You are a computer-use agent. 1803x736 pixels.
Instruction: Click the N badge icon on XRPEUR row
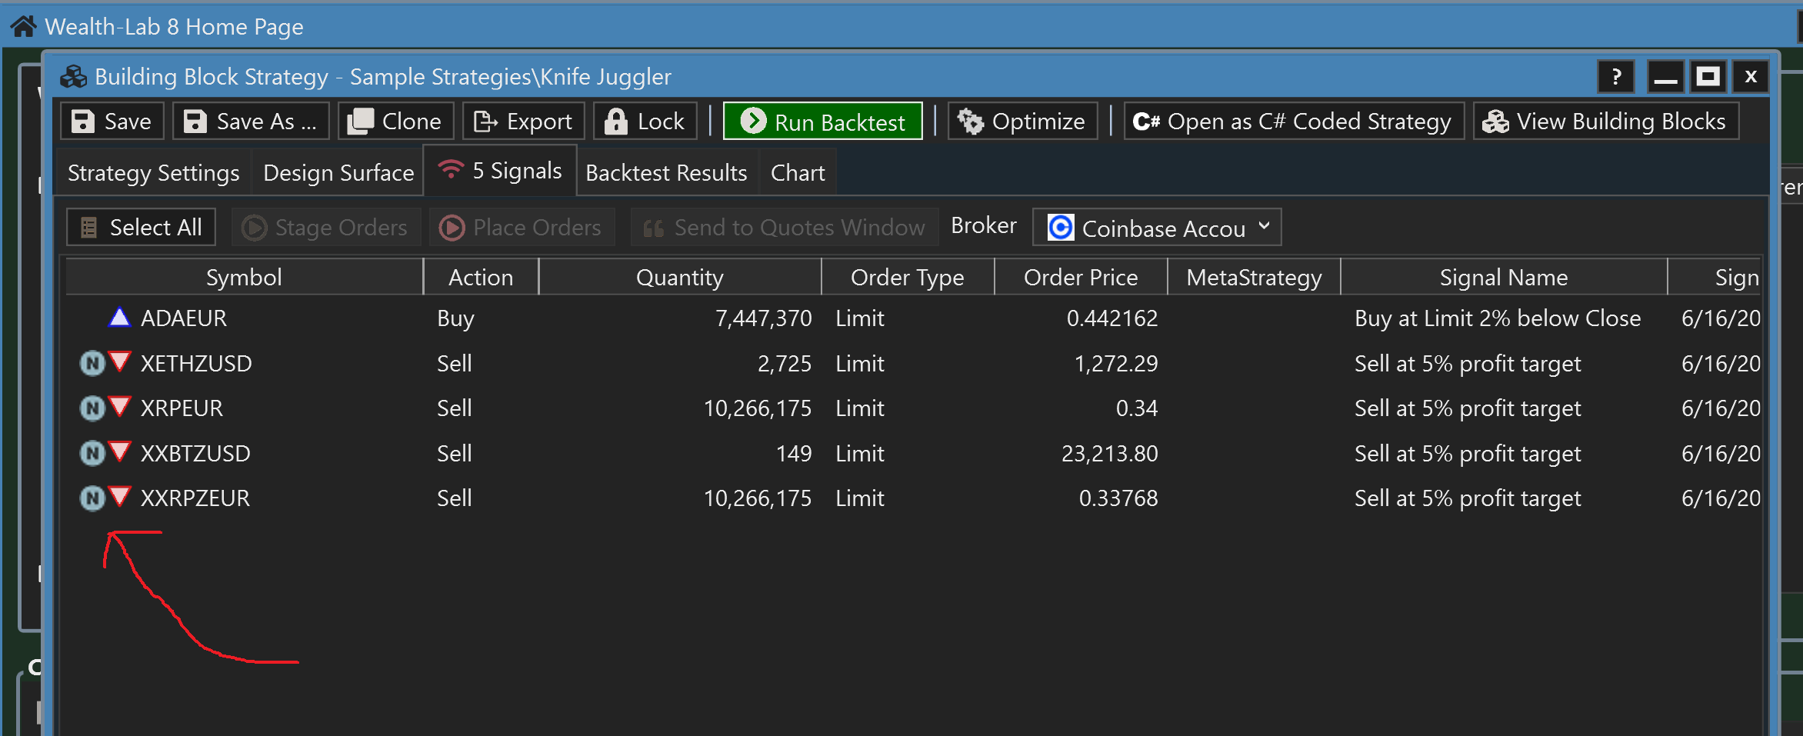pos(92,408)
